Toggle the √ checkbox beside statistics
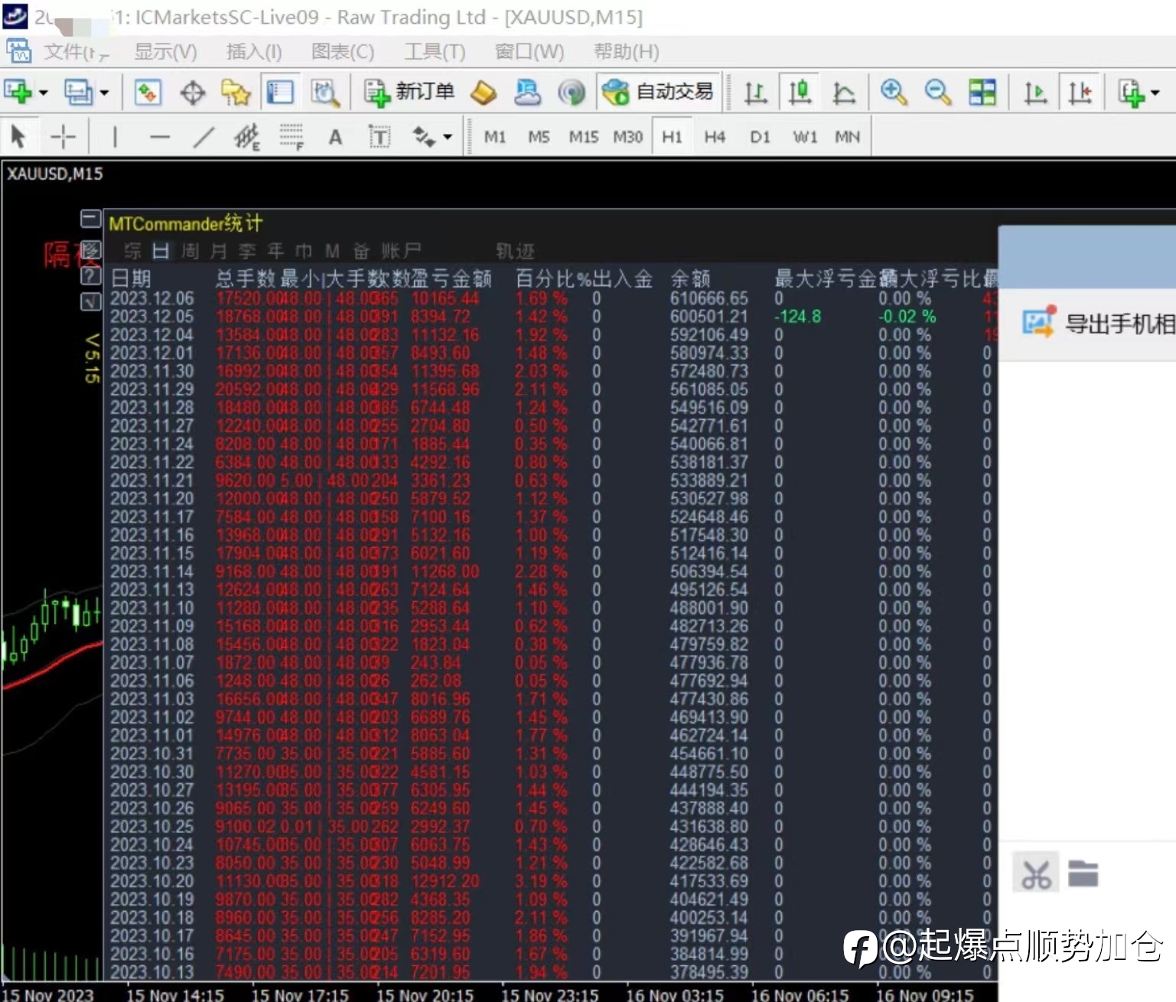Screen dimensions: 1176x1002 pos(90,302)
